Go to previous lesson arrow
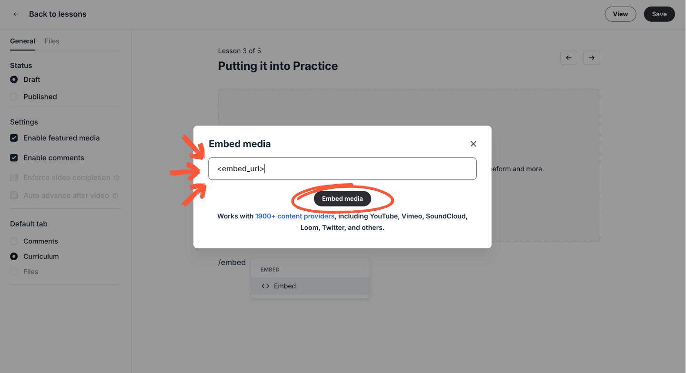This screenshot has width=686, height=373. (568, 58)
